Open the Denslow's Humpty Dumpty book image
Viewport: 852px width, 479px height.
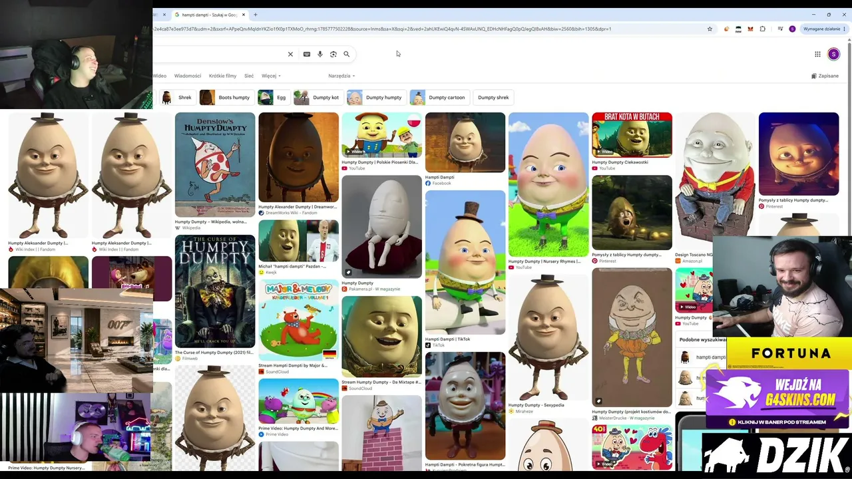[215, 164]
